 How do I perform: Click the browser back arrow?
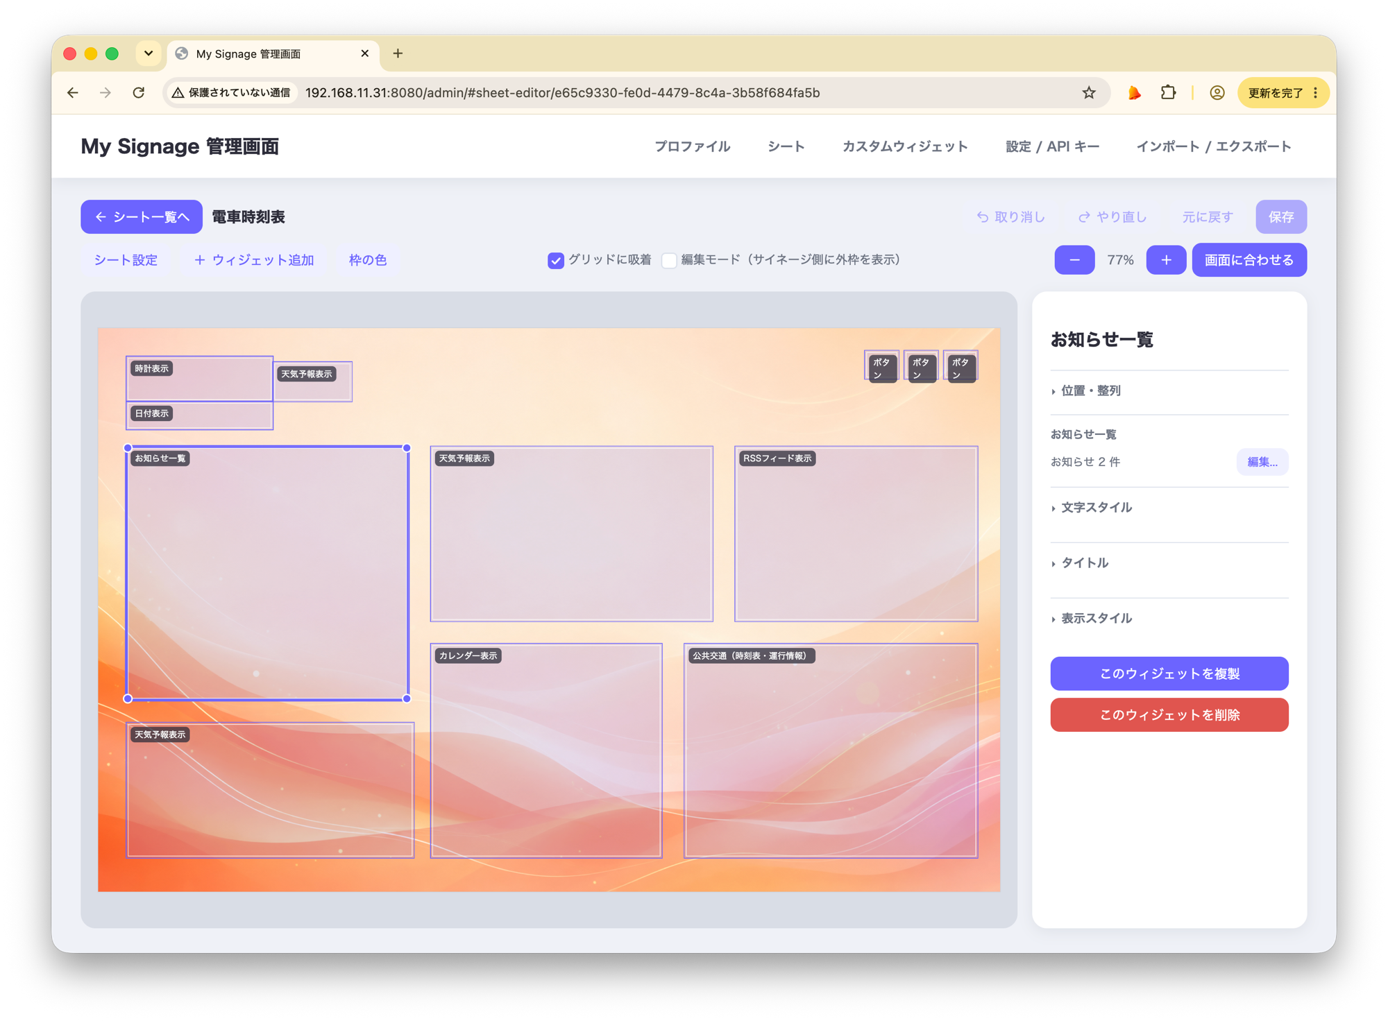(73, 93)
